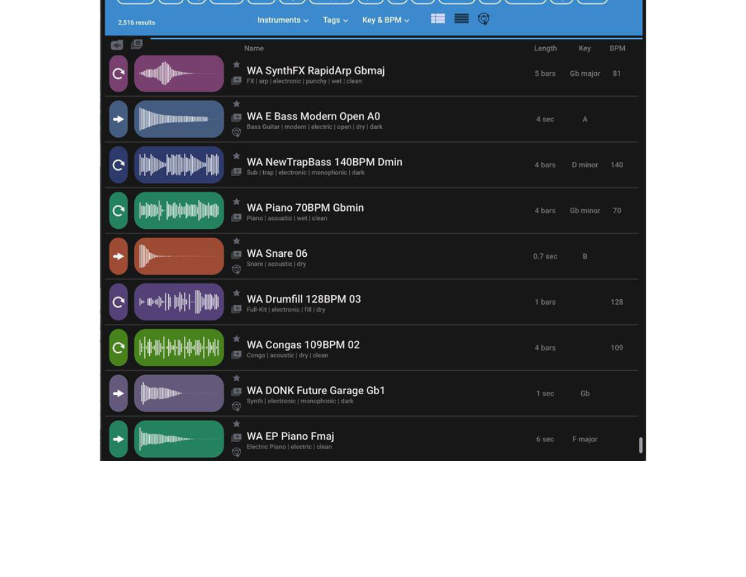Click the waveform icon above the sample list
This screenshot has width=746, height=577.
117,45
